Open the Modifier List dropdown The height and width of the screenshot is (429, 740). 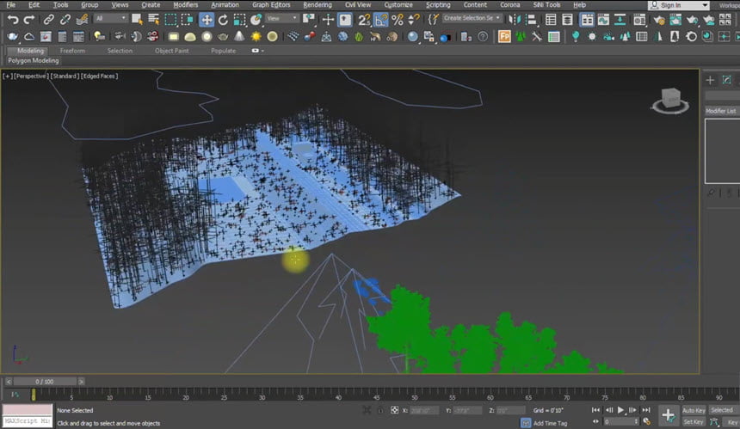tap(722, 111)
